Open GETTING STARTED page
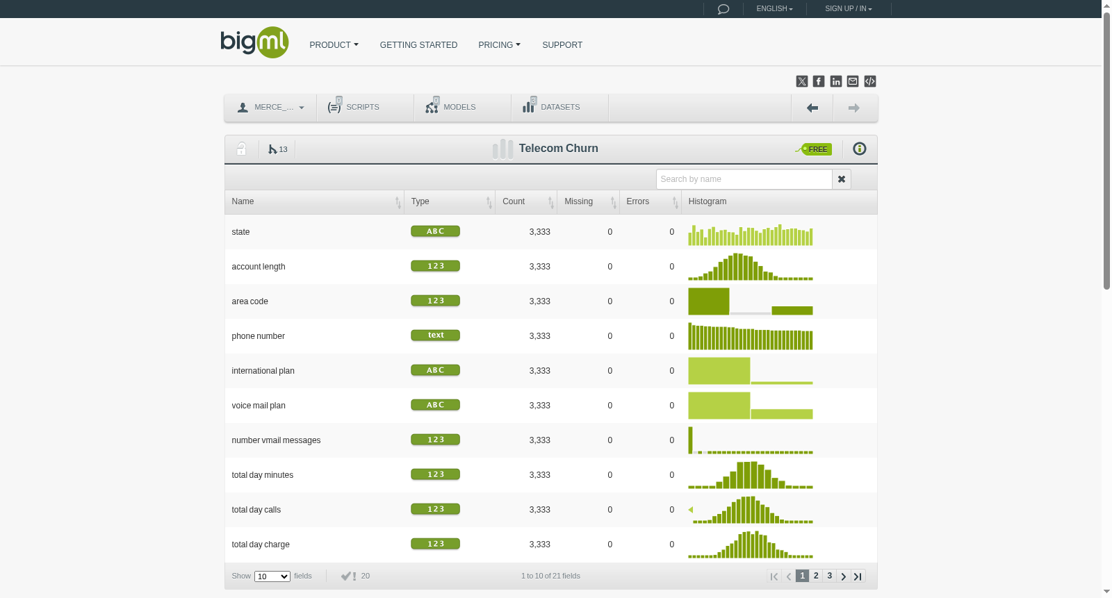 click(x=418, y=45)
